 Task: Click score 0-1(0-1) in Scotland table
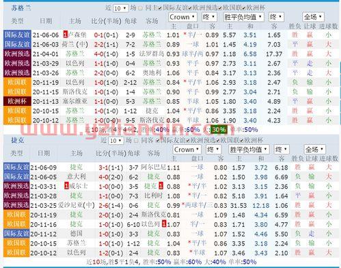pos(106,35)
